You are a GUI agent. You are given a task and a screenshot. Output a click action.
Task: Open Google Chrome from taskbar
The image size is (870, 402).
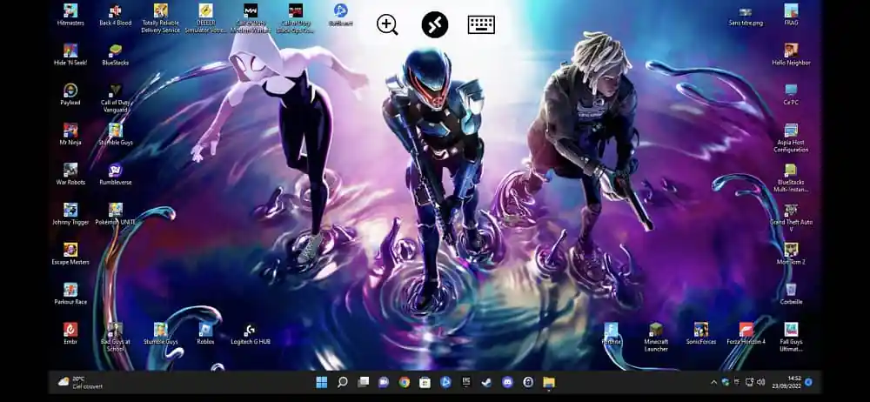[404, 382]
